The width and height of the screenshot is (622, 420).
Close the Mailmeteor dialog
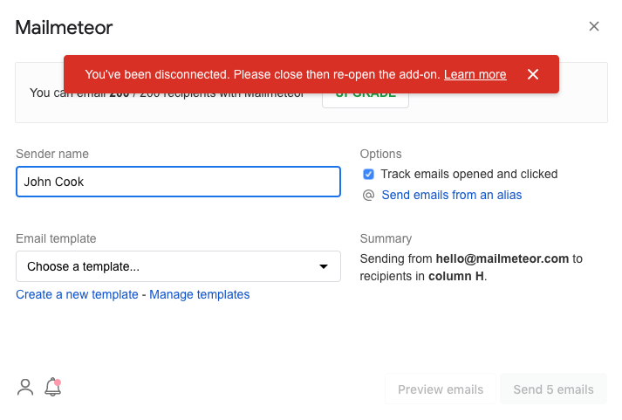tap(594, 26)
